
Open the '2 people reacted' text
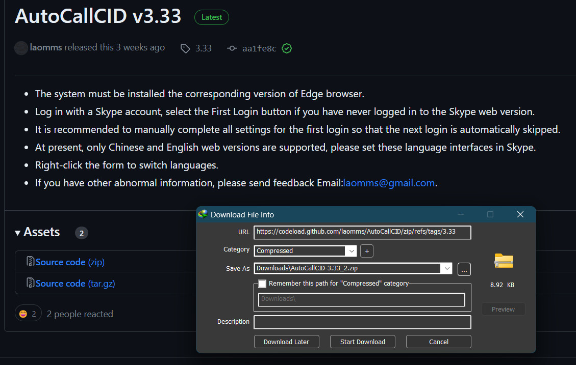pos(80,314)
